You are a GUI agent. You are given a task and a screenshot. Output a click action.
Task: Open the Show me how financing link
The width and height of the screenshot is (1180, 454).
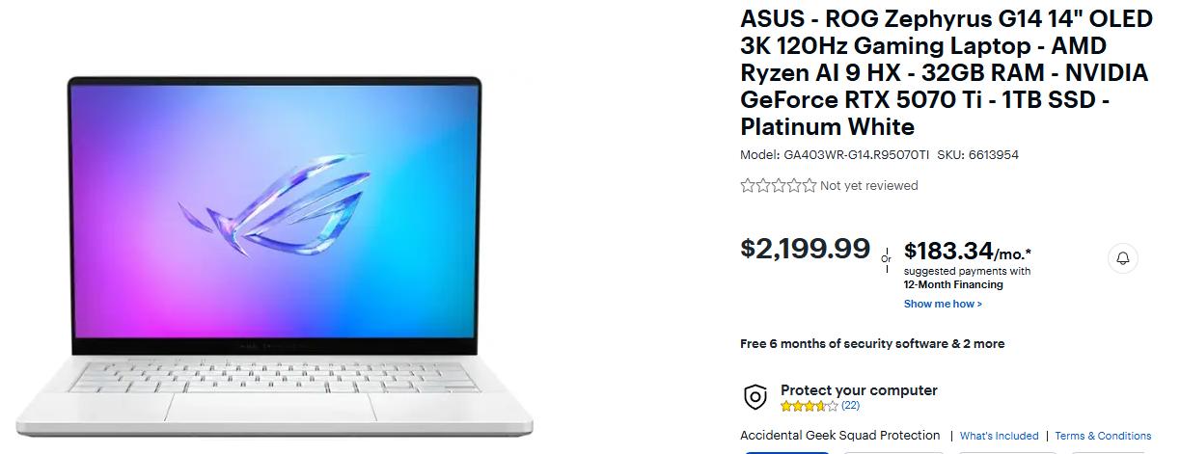pos(943,304)
